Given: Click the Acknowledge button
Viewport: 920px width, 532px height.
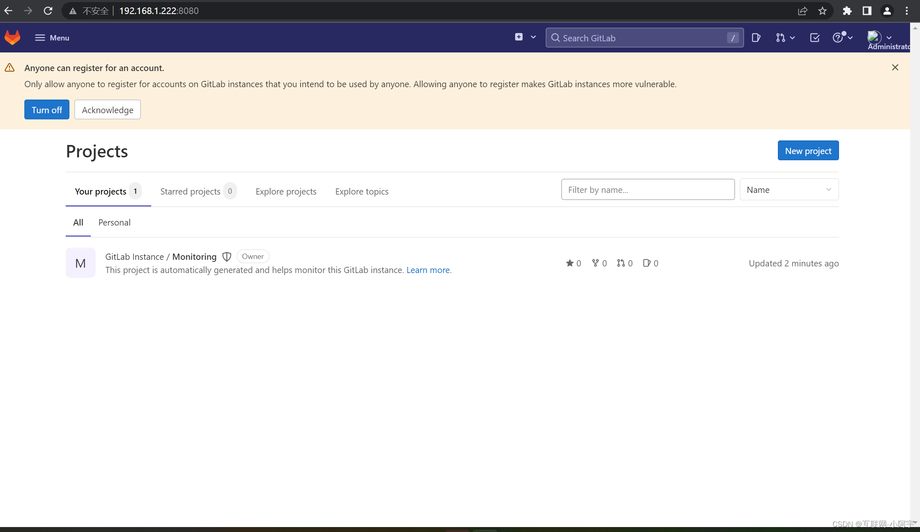Looking at the screenshot, I should [x=107, y=109].
